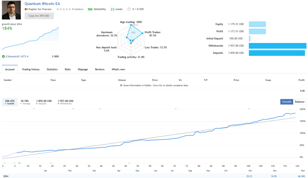Screen dimensions: 308x178
Task: Switch to the Slippage tab
Action: [x=83, y=69]
